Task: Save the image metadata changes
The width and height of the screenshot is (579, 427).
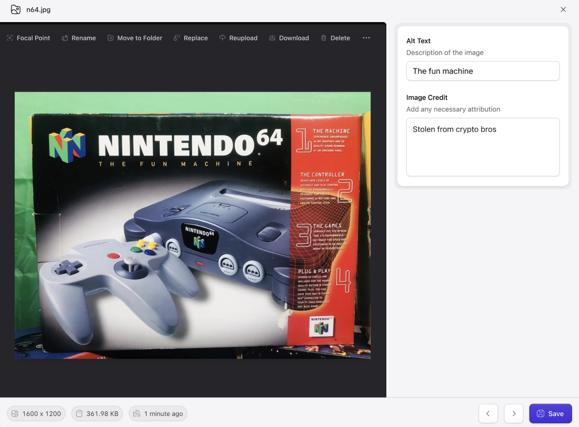Action: (550, 413)
